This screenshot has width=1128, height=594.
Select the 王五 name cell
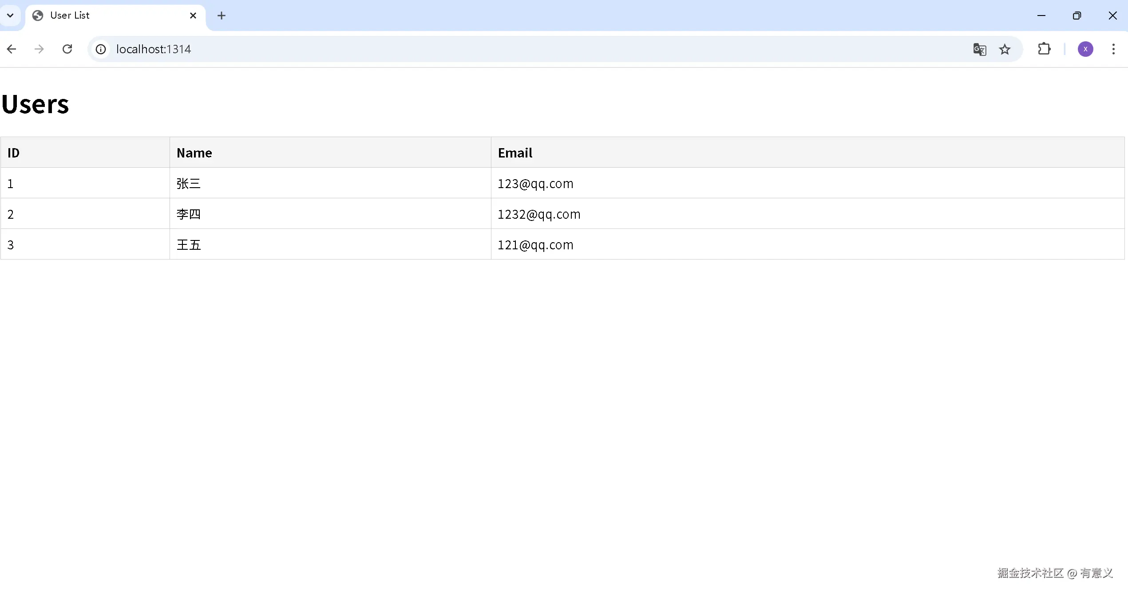click(x=189, y=245)
